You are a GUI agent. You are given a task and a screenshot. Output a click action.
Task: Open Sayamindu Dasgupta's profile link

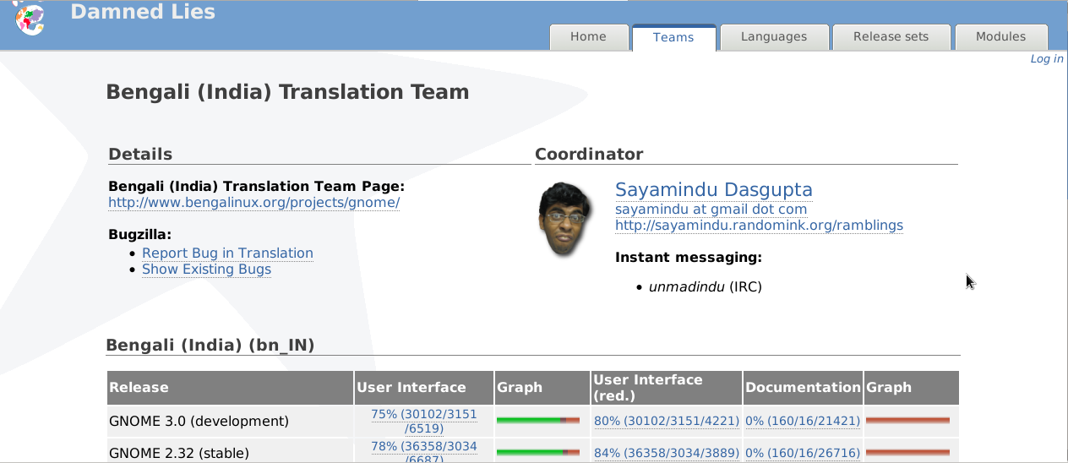(x=714, y=189)
